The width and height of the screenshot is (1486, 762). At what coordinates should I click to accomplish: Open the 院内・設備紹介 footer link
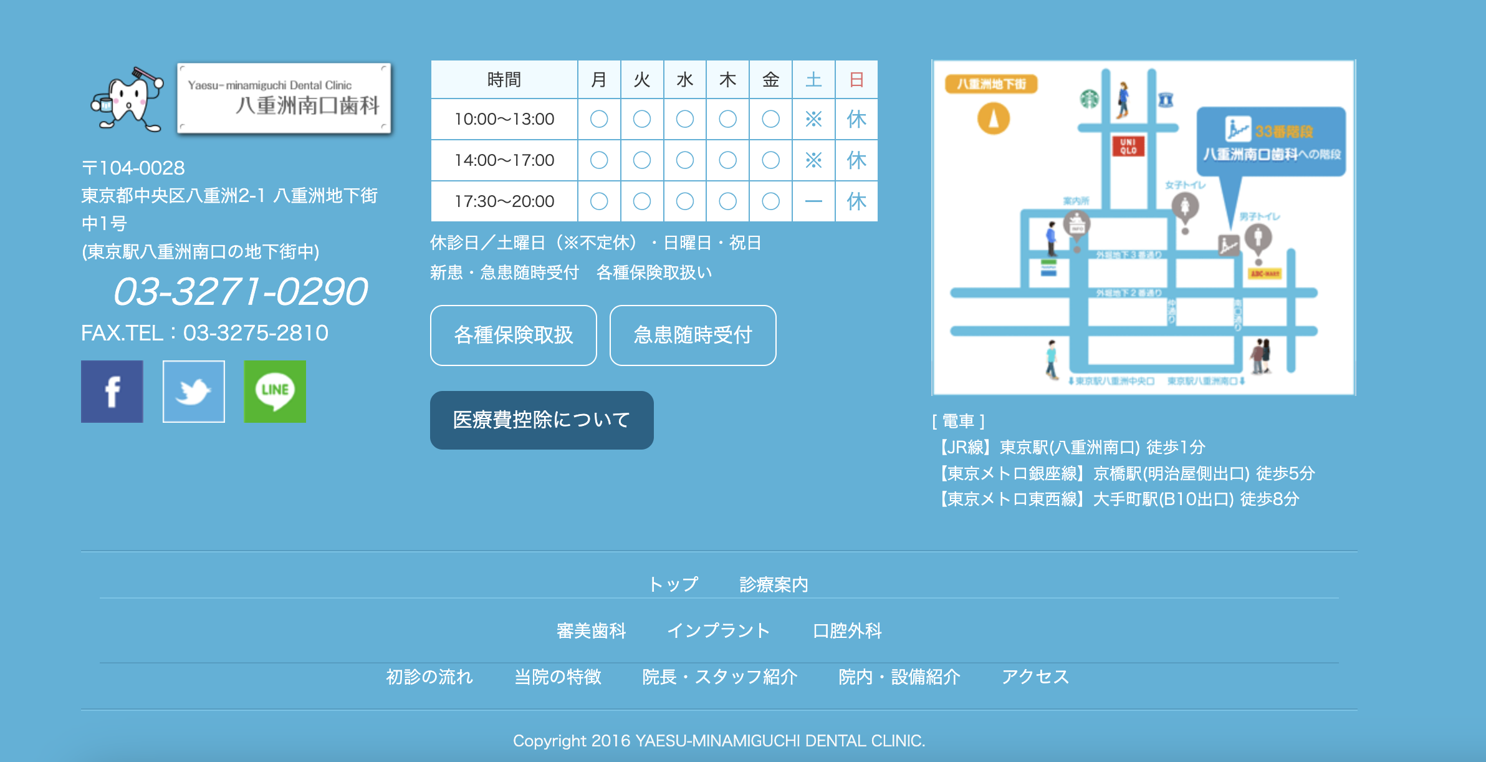(x=899, y=677)
